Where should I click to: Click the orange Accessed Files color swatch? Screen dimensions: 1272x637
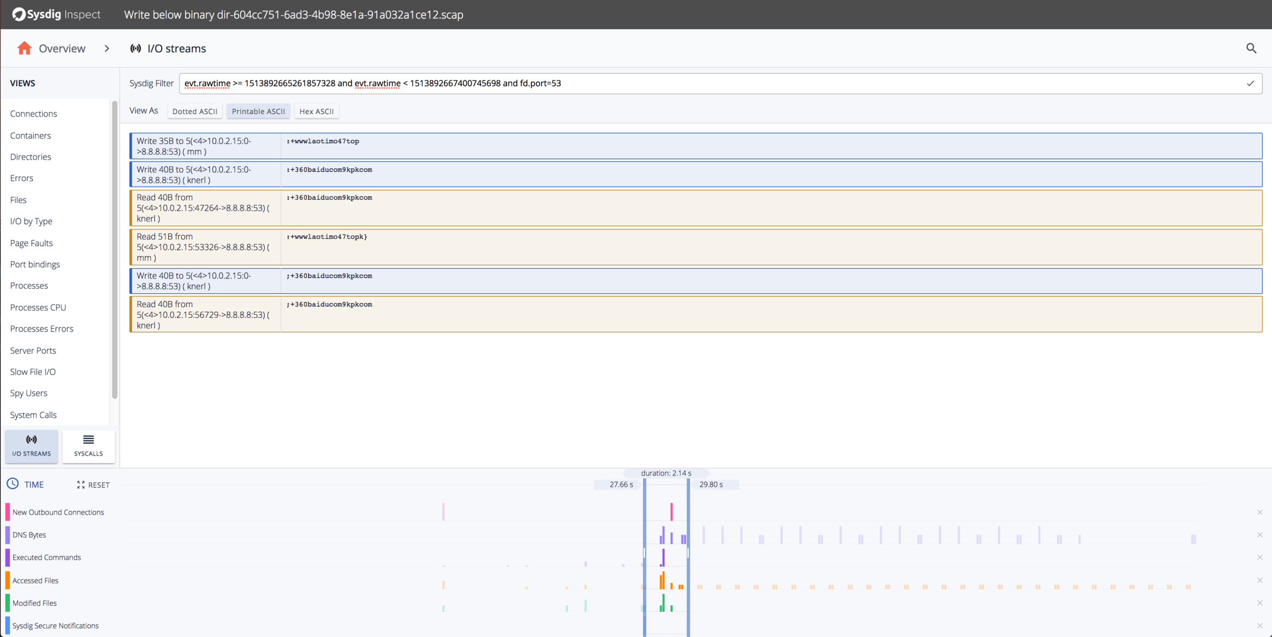[8, 580]
